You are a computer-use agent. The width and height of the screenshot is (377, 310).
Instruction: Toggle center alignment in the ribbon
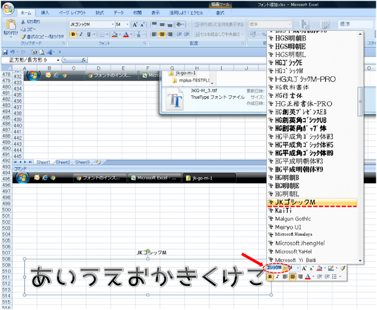[162, 34]
